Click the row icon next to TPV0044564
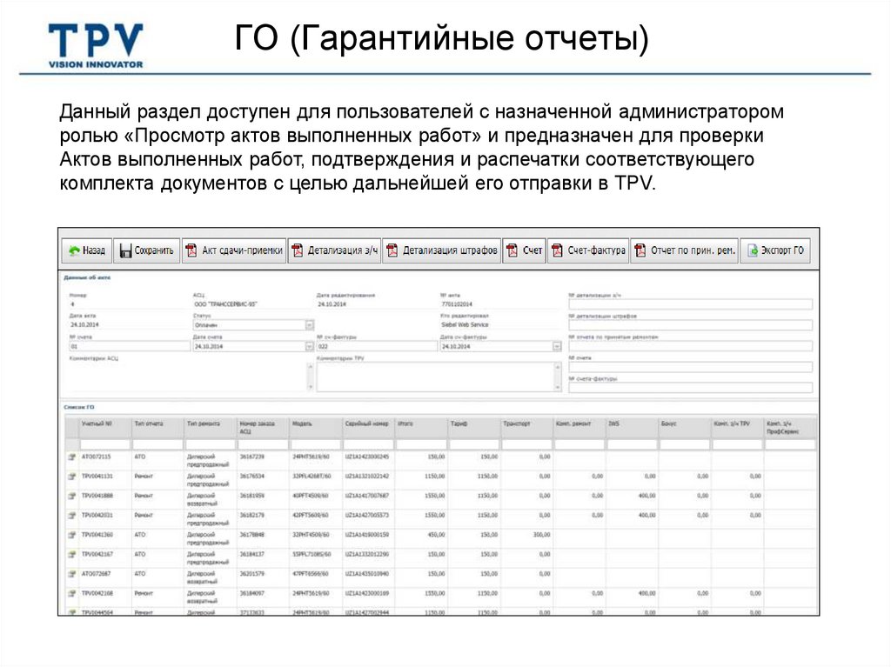This screenshot has height=667, width=891. tap(72, 610)
